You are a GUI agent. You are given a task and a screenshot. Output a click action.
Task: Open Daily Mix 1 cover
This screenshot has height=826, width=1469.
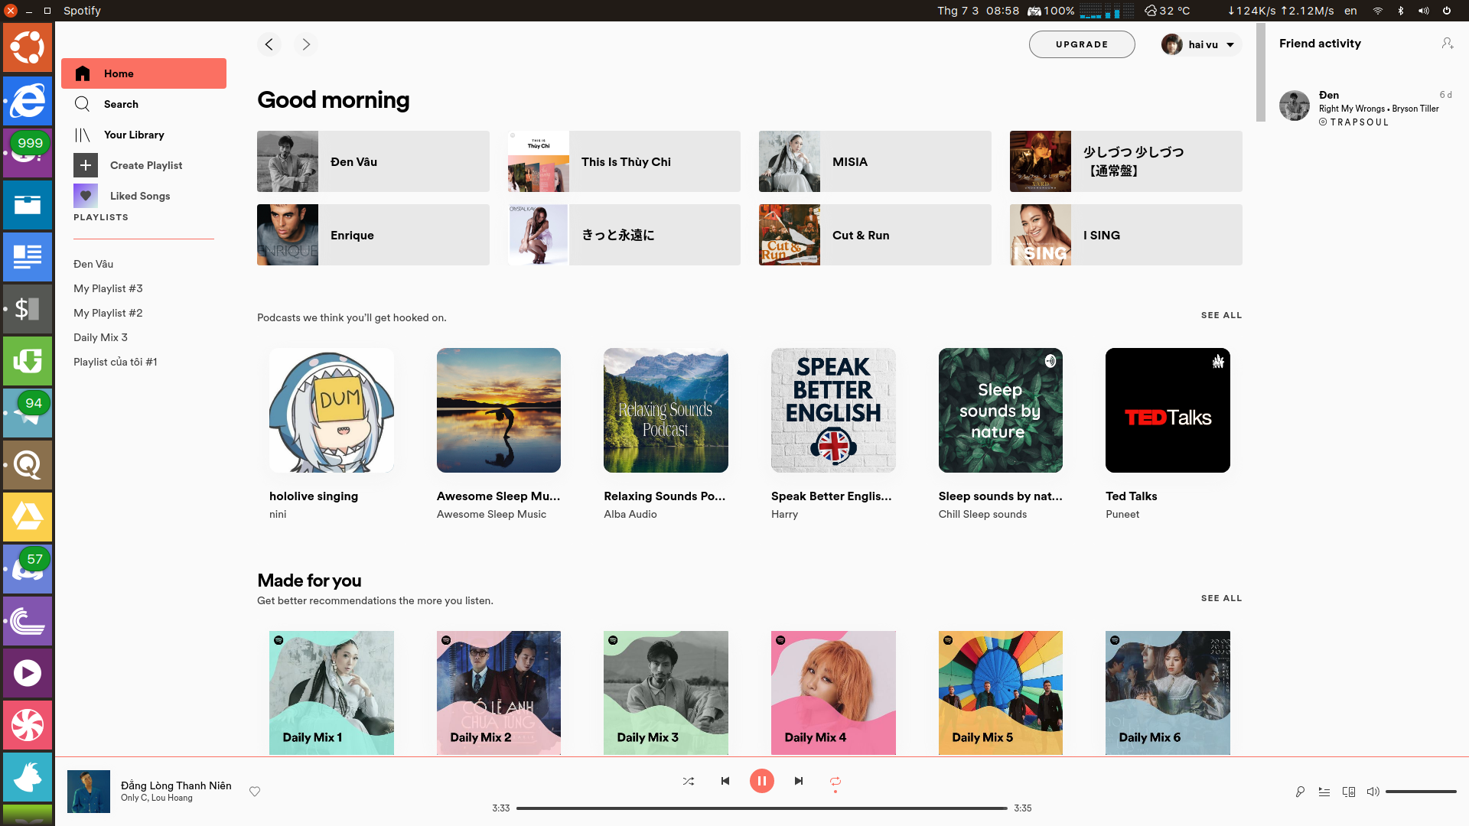tap(331, 693)
